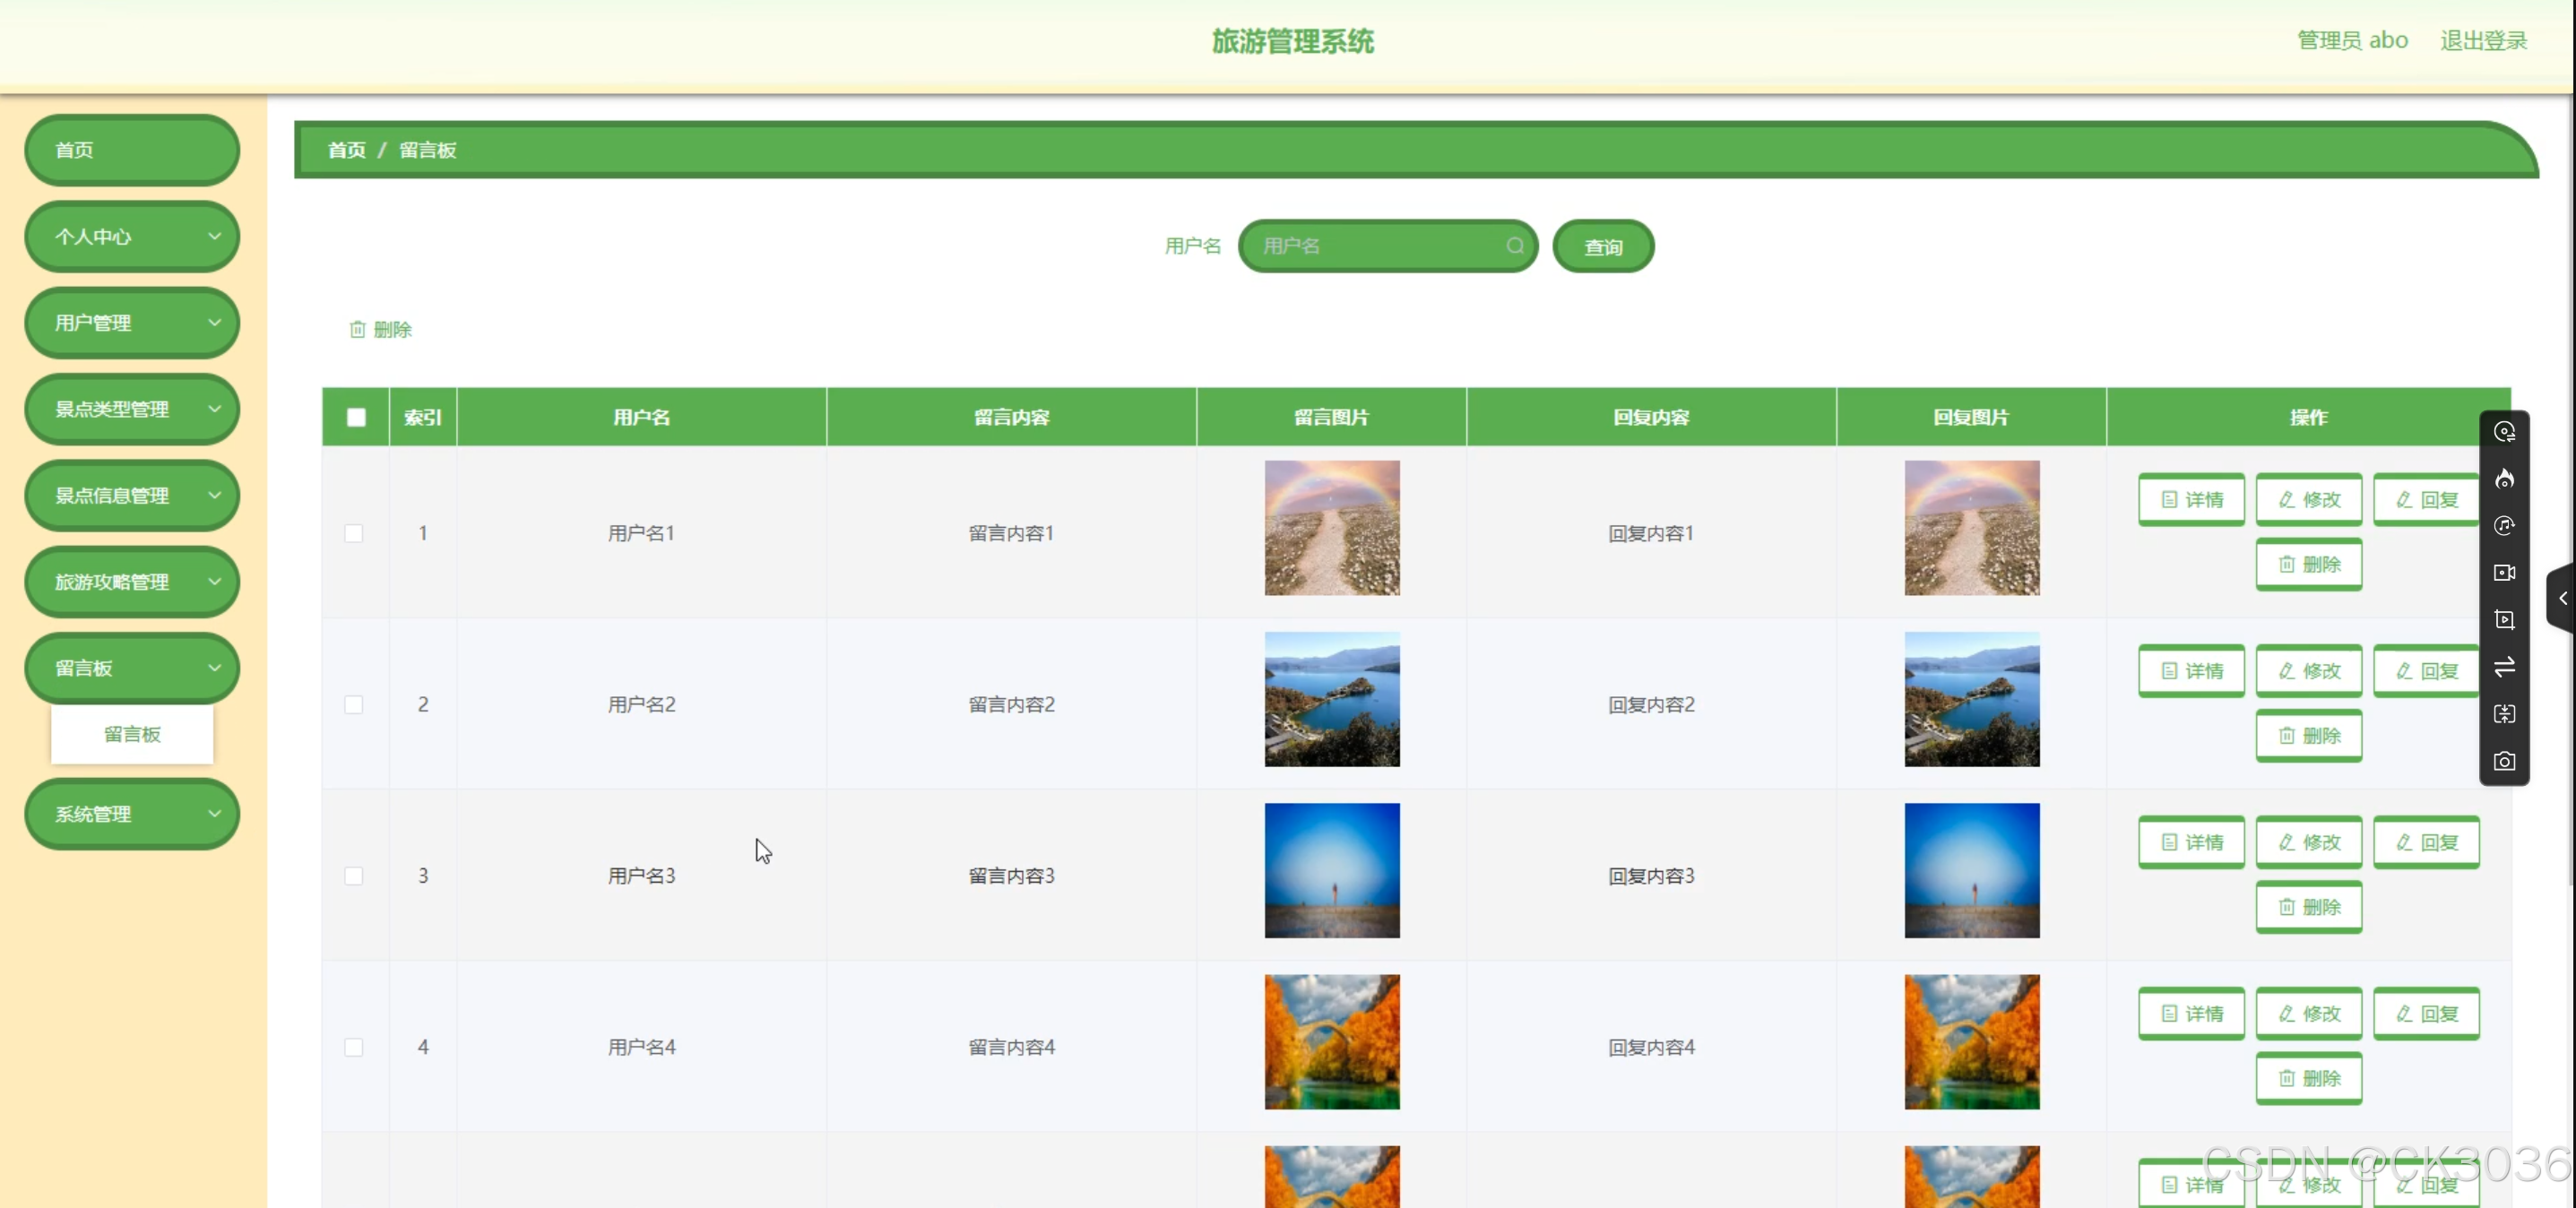Click 退出登录 to log out
Image resolution: width=2576 pixels, height=1208 pixels.
[x=2483, y=41]
